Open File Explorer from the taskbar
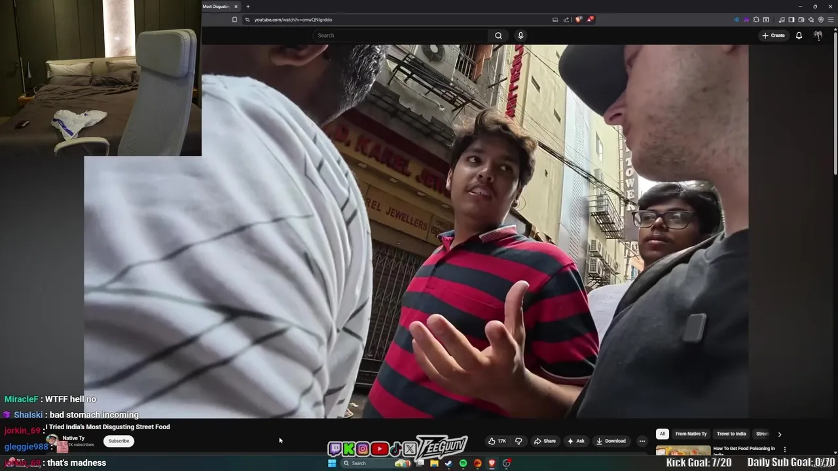The height and width of the screenshot is (471, 838). [x=434, y=463]
